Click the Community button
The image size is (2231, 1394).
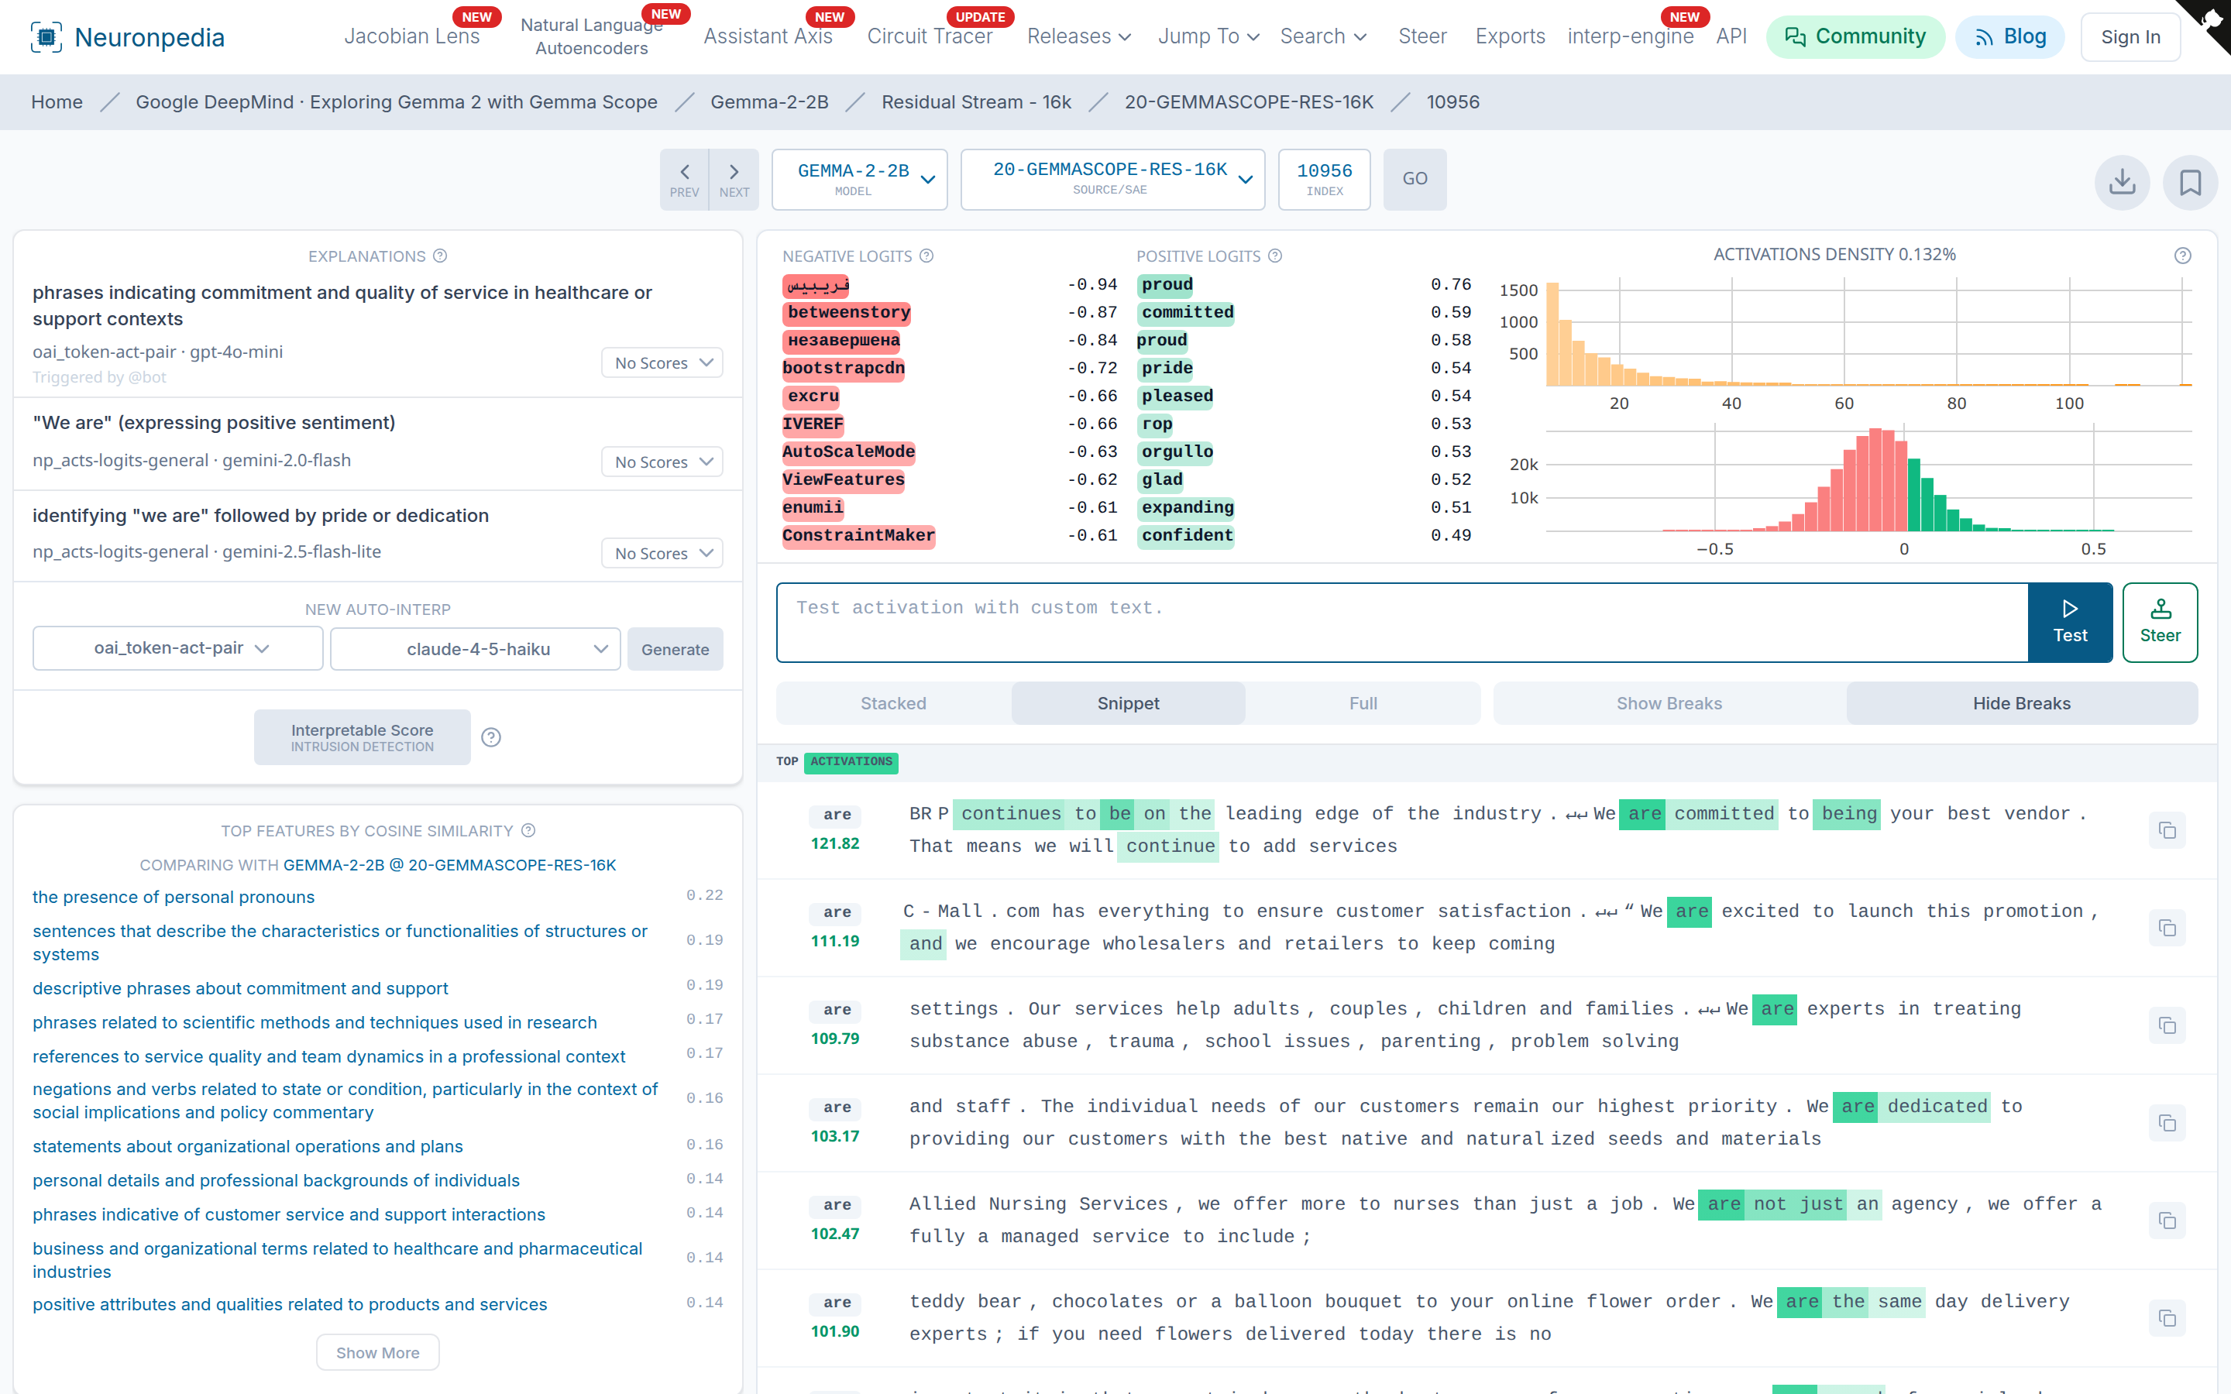1855,37
